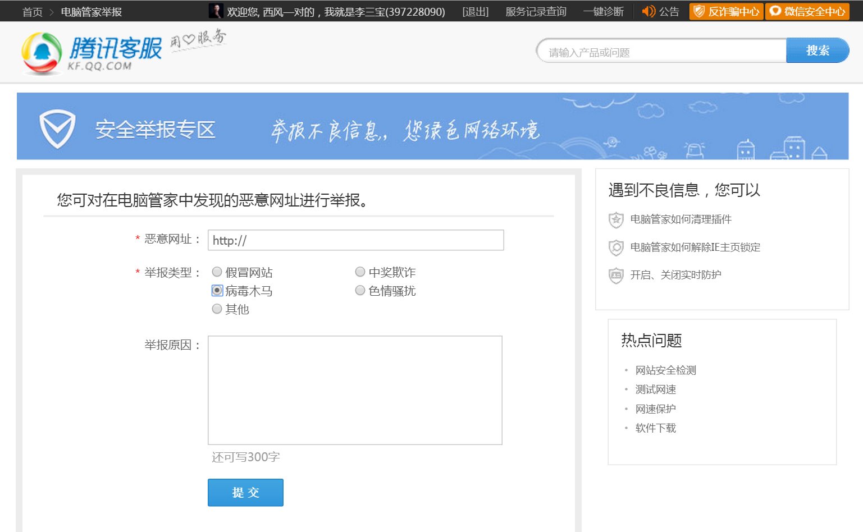The image size is (863, 532).
Task: Open the 测试网速 link
Action: click(656, 389)
